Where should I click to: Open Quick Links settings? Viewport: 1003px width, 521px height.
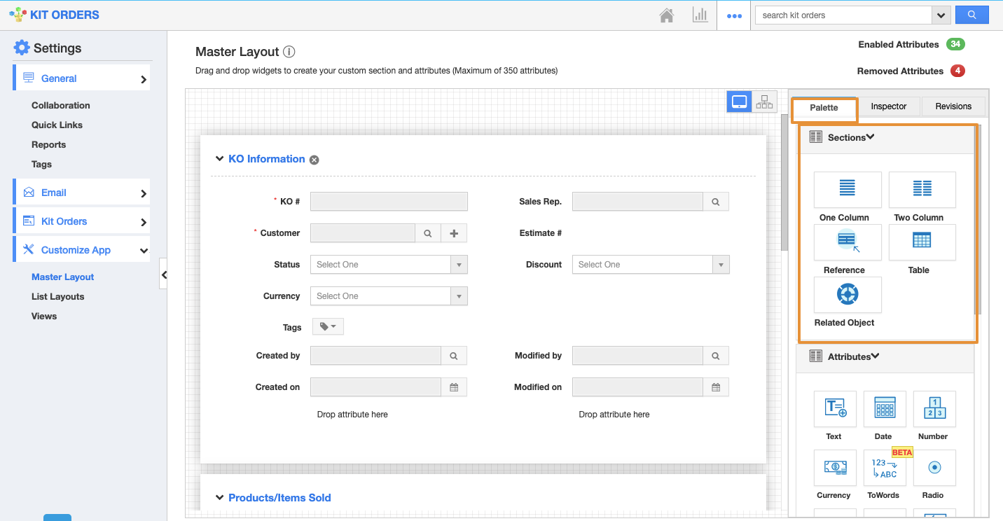pos(57,125)
